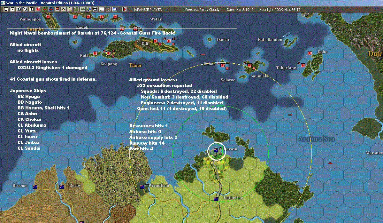Click the Runway hits 14 line

[147, 143]
